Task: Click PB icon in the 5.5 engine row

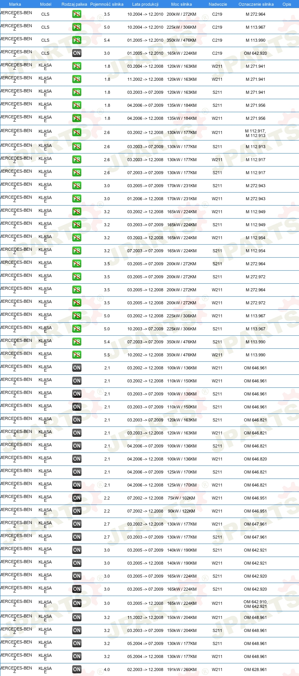Action: coord(77,355)
